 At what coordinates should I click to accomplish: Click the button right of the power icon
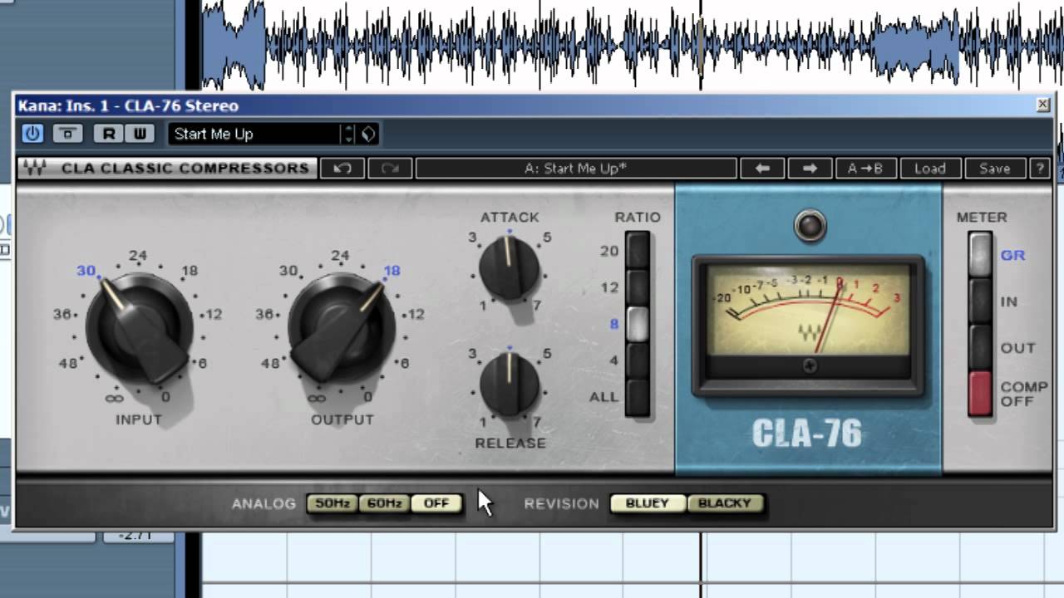pos(68,134)
